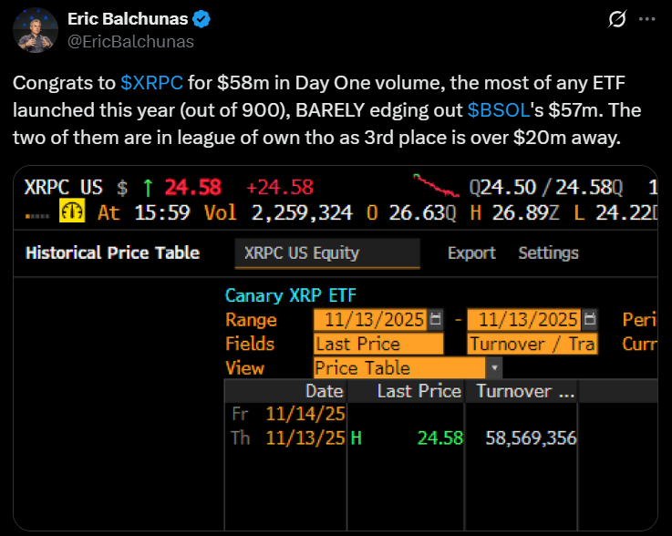Open the more options ellipsis menu
This screenshot has width=672, height=536.
click(x=646, y=19)
